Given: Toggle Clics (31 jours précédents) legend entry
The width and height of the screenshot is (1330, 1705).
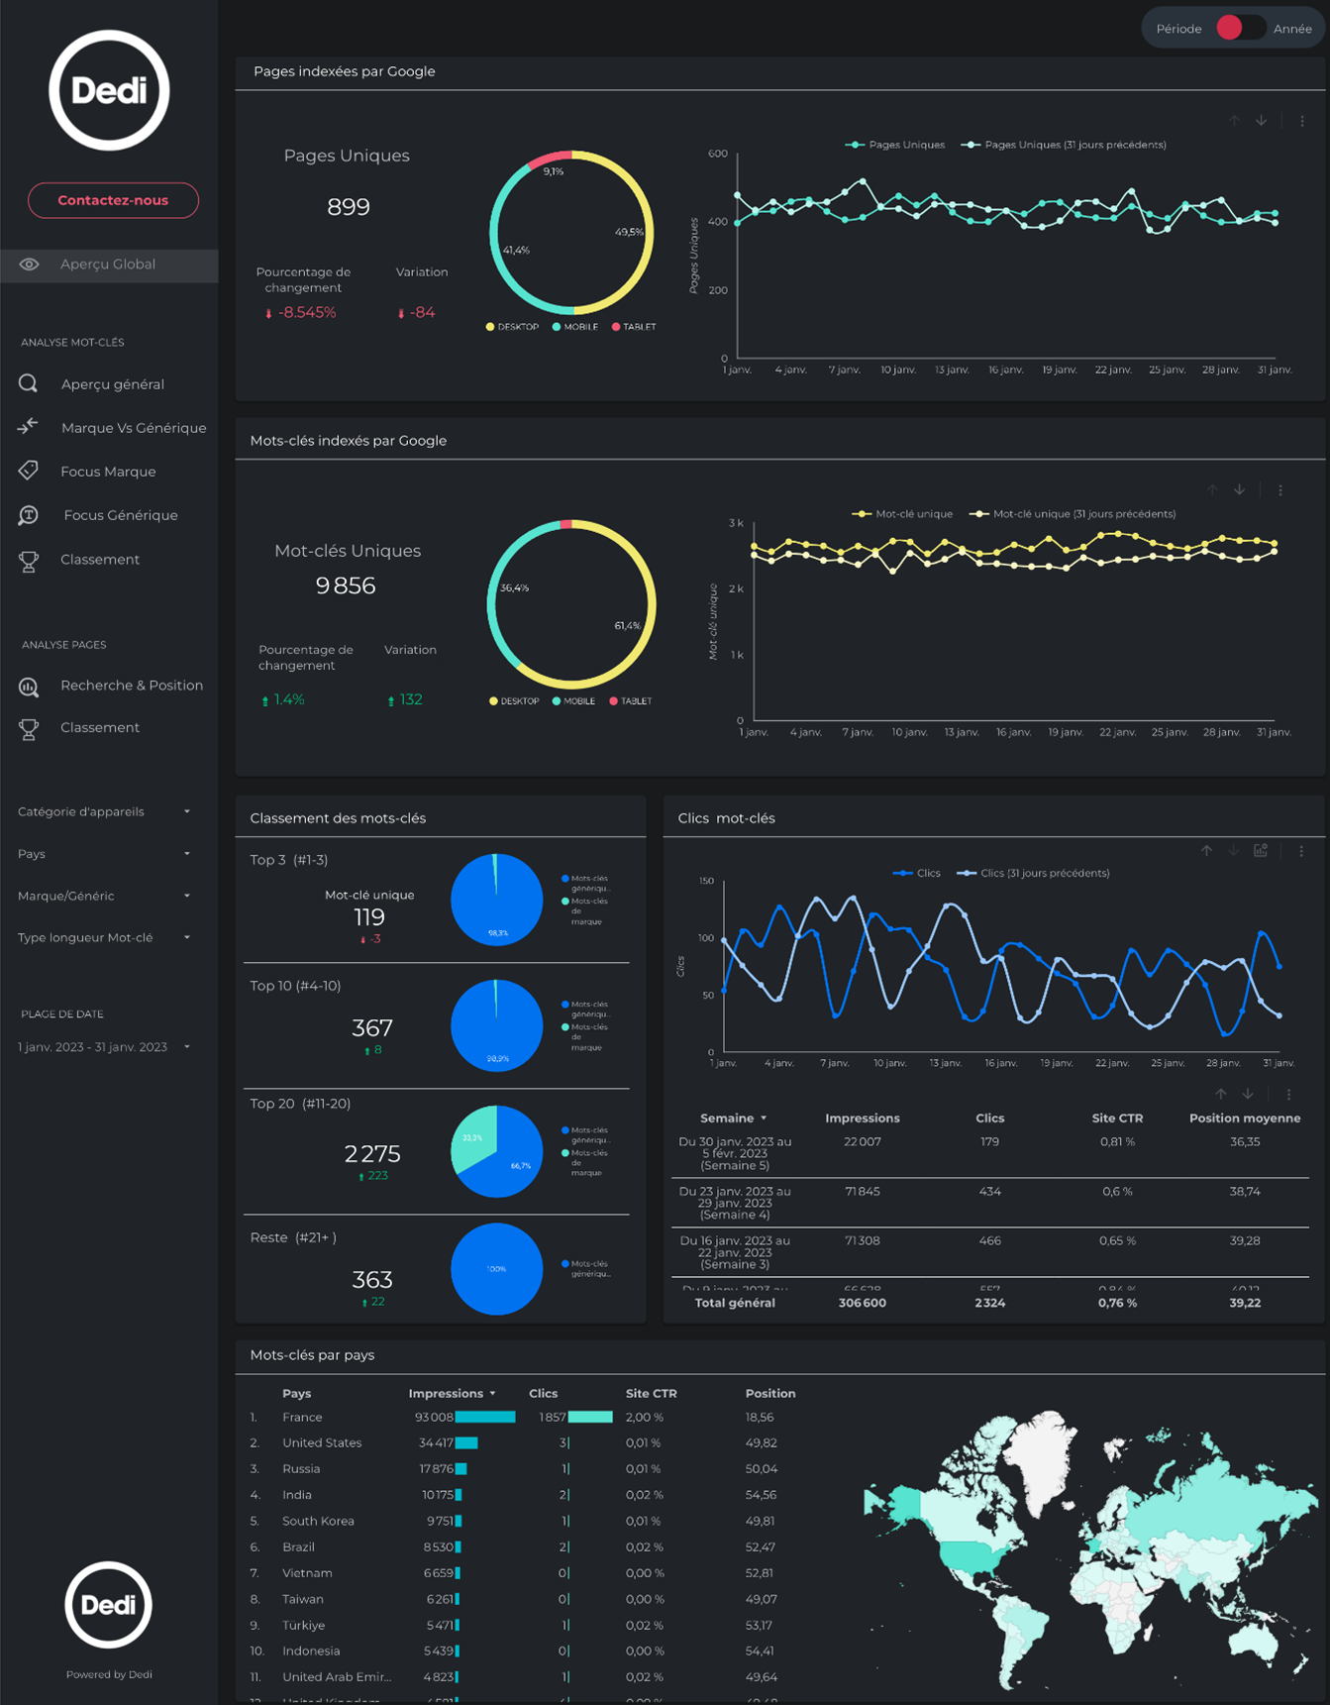Looking at the screenshot, I should tap(1033, 873).
